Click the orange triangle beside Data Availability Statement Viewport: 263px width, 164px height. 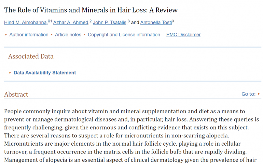click(x=10, y=73)
